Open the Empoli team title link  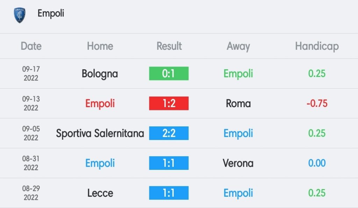pos(51,14)
